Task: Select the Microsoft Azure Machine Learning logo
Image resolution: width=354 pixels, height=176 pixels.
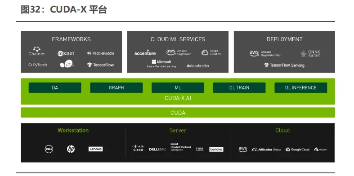Action: [x=161, y=64]
